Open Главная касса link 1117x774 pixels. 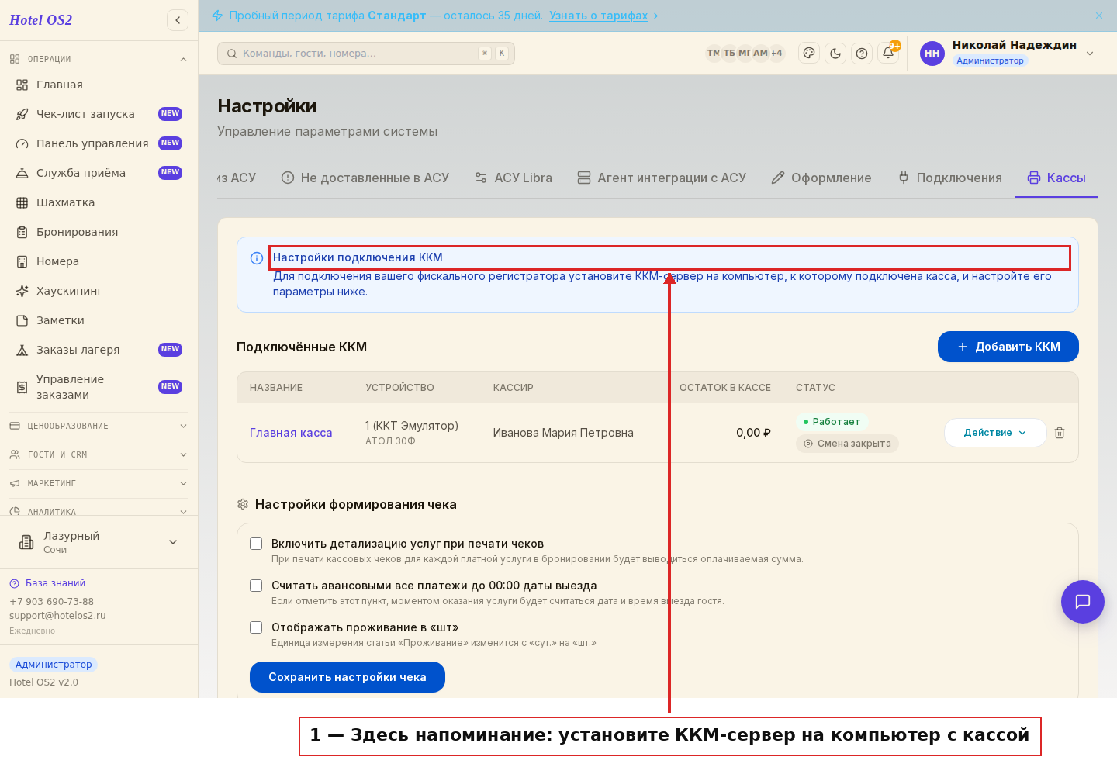291,433
